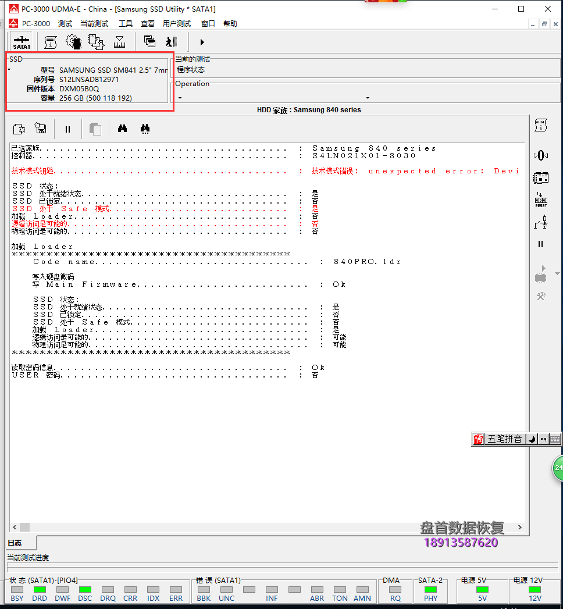563x609 pixels.
Task: Click the greyed copy log icon
Action: tap(95, 129)
